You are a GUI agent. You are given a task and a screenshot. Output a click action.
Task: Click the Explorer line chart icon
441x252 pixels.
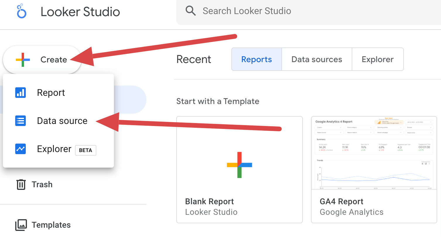click(x=20, y=149)
